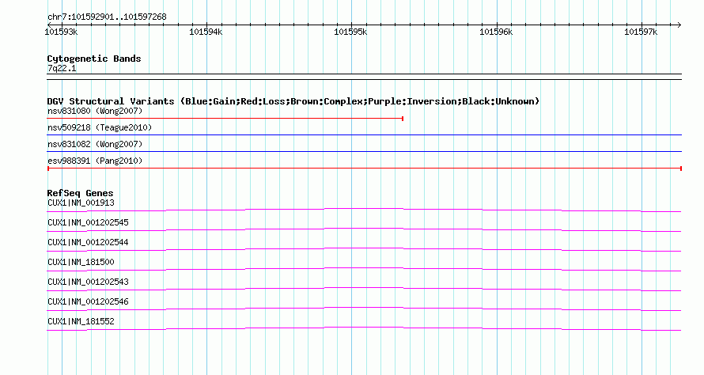Click the right arrow of the ruler
Viewport: 704px width, 375px height.
(679, 25)
